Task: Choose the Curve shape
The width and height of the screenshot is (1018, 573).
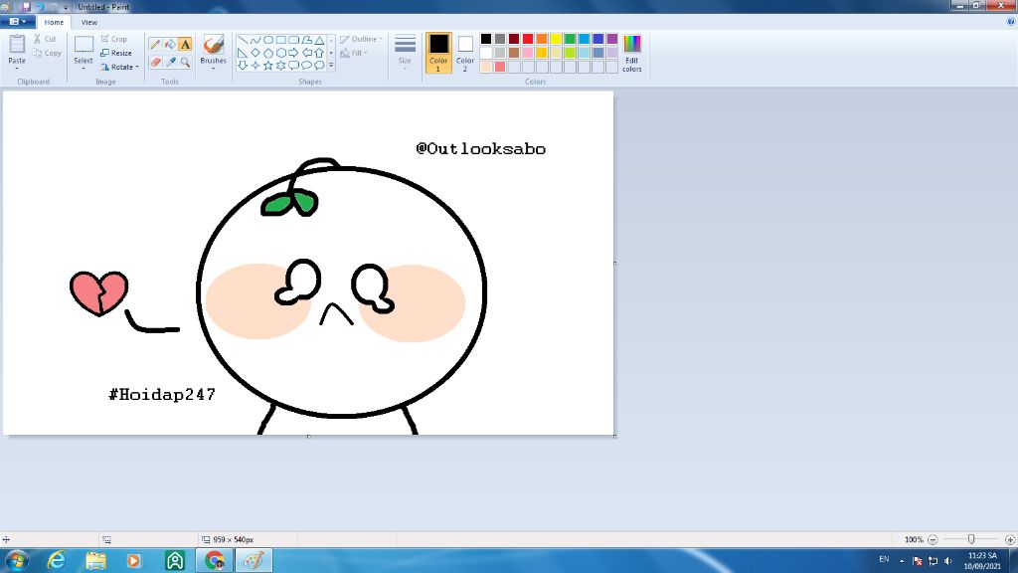Action: [255, 40]
